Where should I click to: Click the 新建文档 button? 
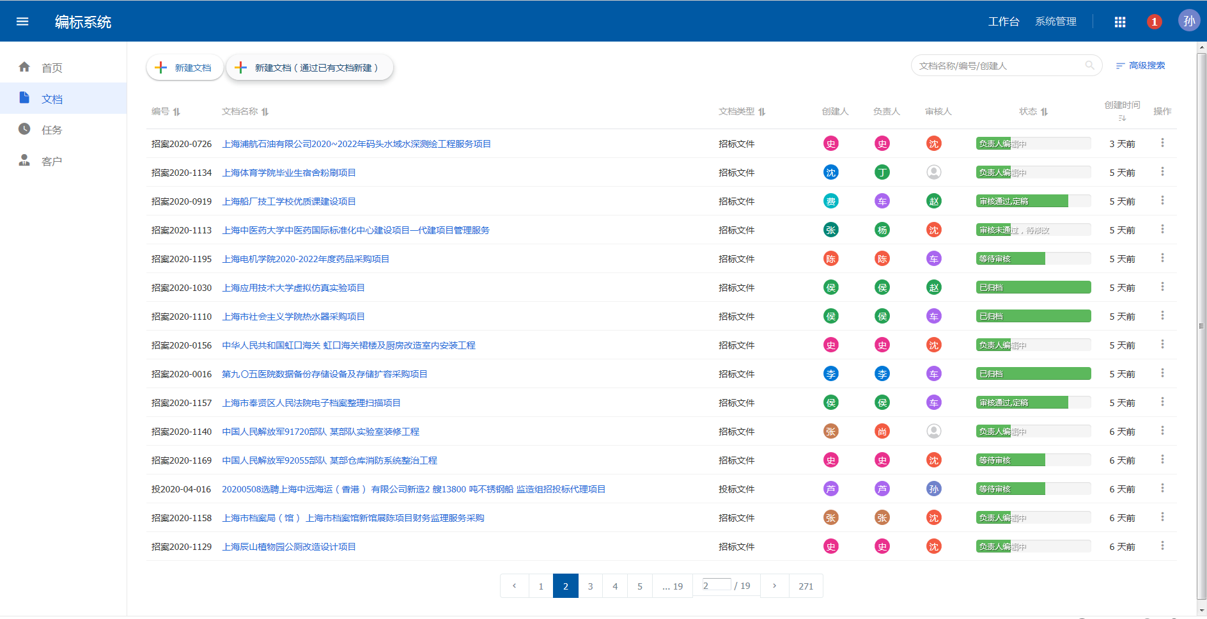click(185, 68)
